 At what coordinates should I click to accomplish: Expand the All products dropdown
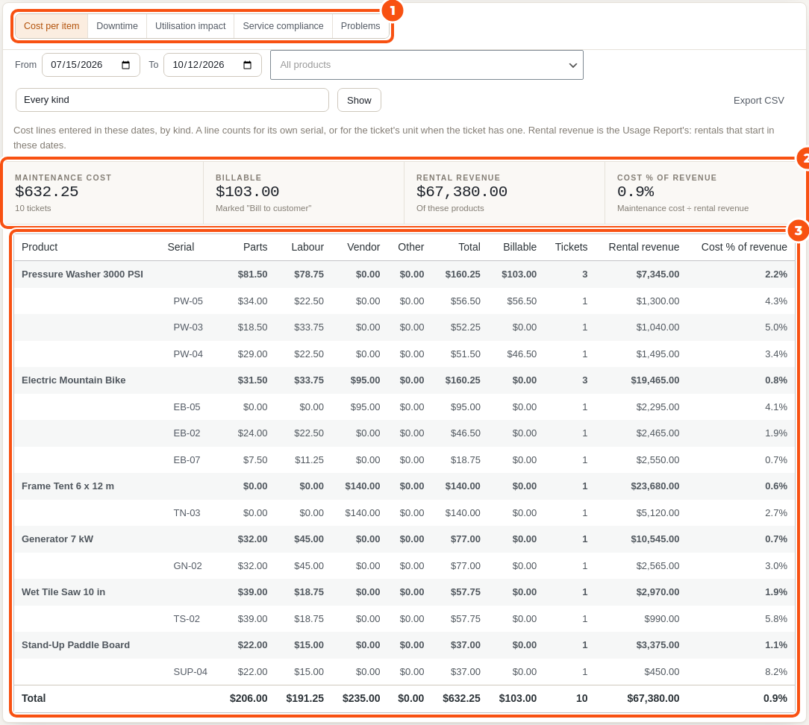click(427, 65)
